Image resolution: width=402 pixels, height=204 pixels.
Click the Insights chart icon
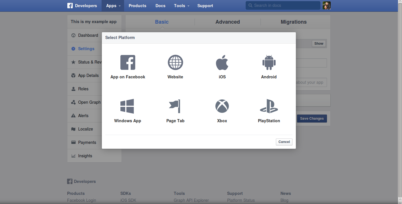pyautogui.click(x=73, y=156)
